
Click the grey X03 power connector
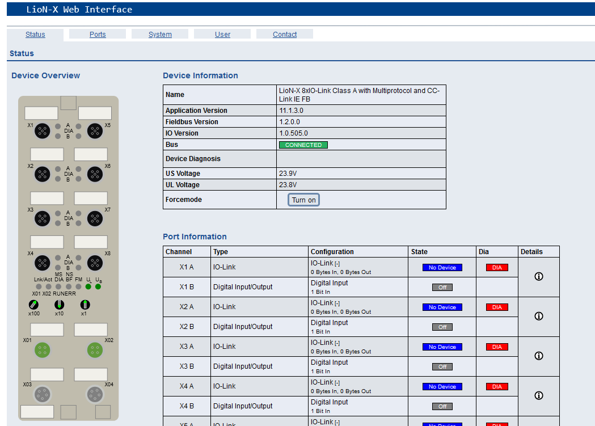click(42, 394)
